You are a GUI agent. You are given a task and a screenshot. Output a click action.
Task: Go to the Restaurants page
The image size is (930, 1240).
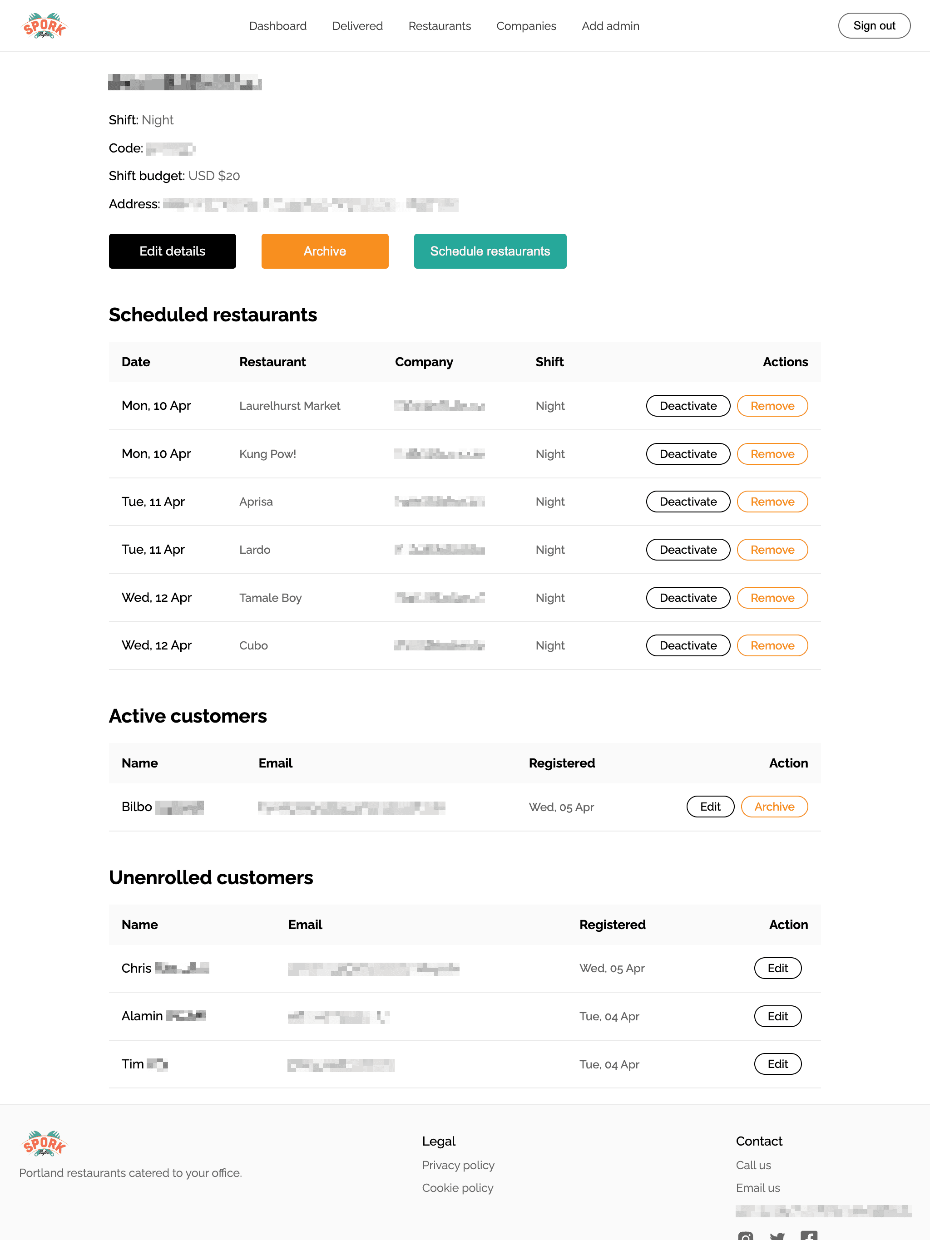click(439, 26)
